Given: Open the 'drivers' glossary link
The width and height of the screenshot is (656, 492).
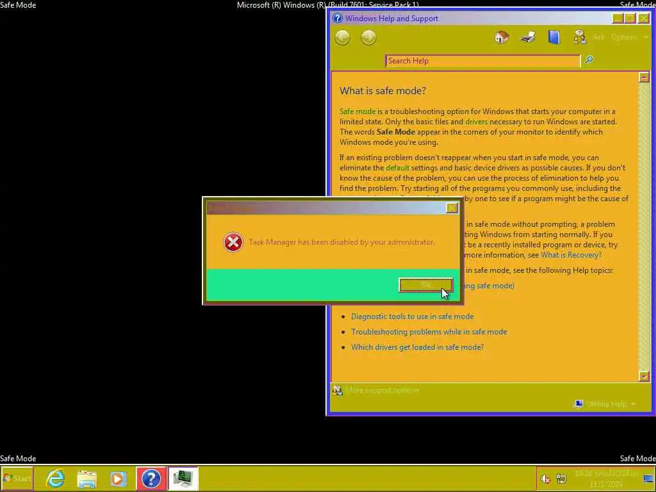Looking at the screenshot, I should point(476,122).
